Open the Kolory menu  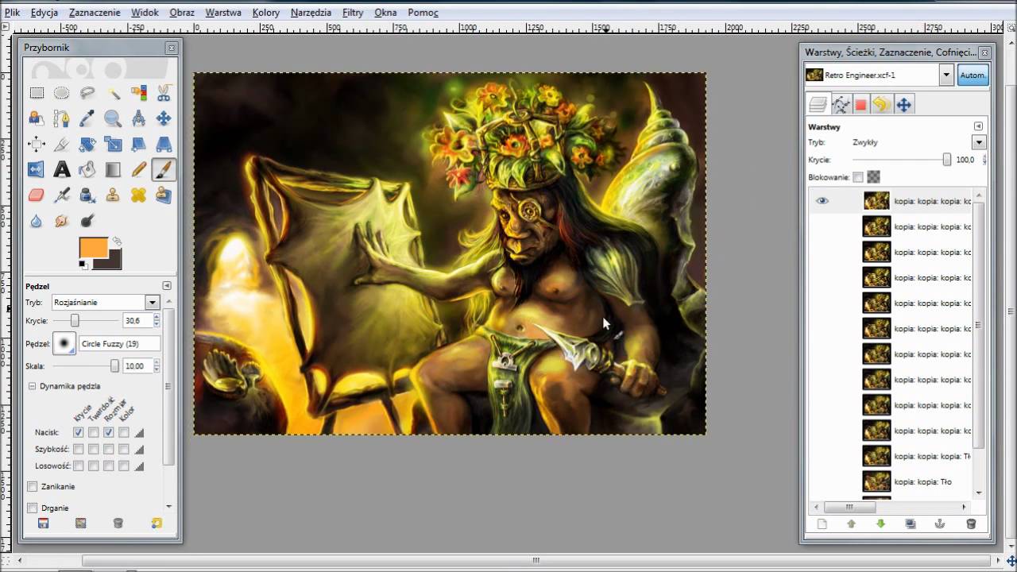point(266,13)
